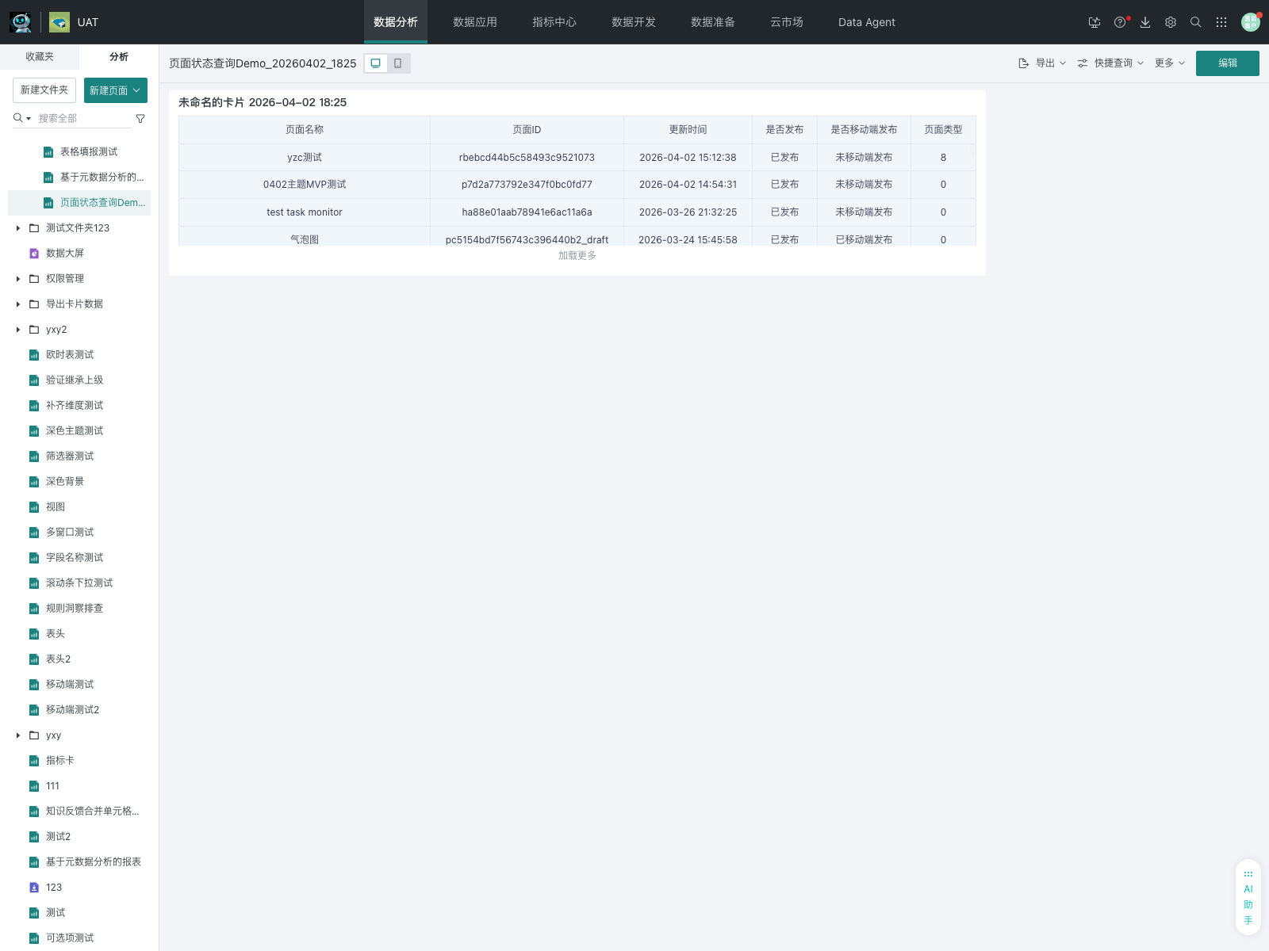Screen dimensions: 1269x951
Task: Switch to the 收藏夹 tab
Action: click(x=40, y=57)
